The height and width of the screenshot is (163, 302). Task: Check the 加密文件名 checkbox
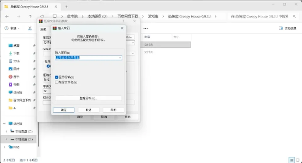click(57, 82)
